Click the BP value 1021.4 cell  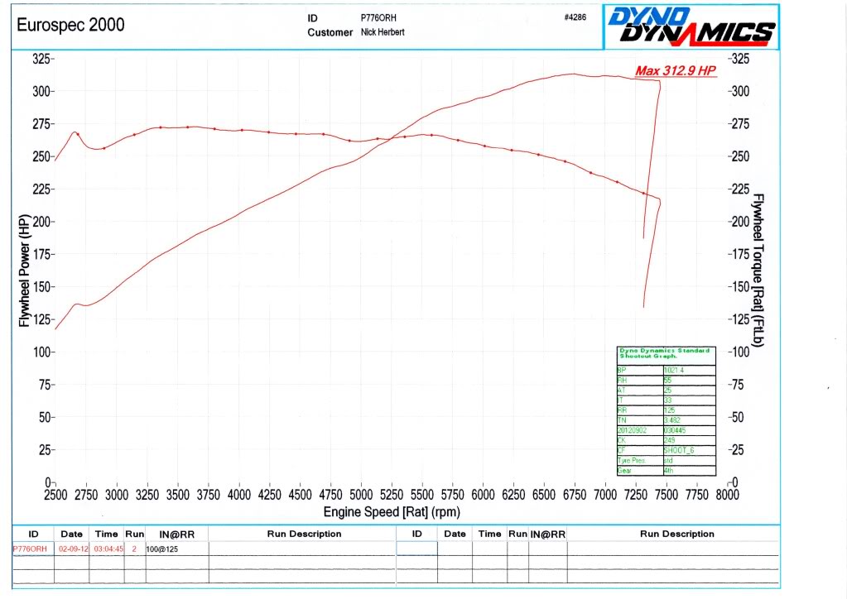688,370
